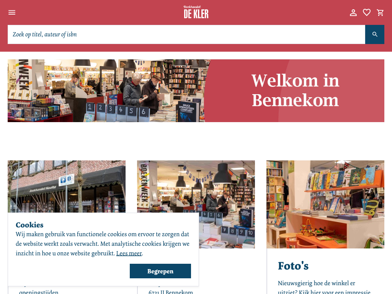View the wishlist heart icon
Screen dimensions: 392x294
point(367,13)
